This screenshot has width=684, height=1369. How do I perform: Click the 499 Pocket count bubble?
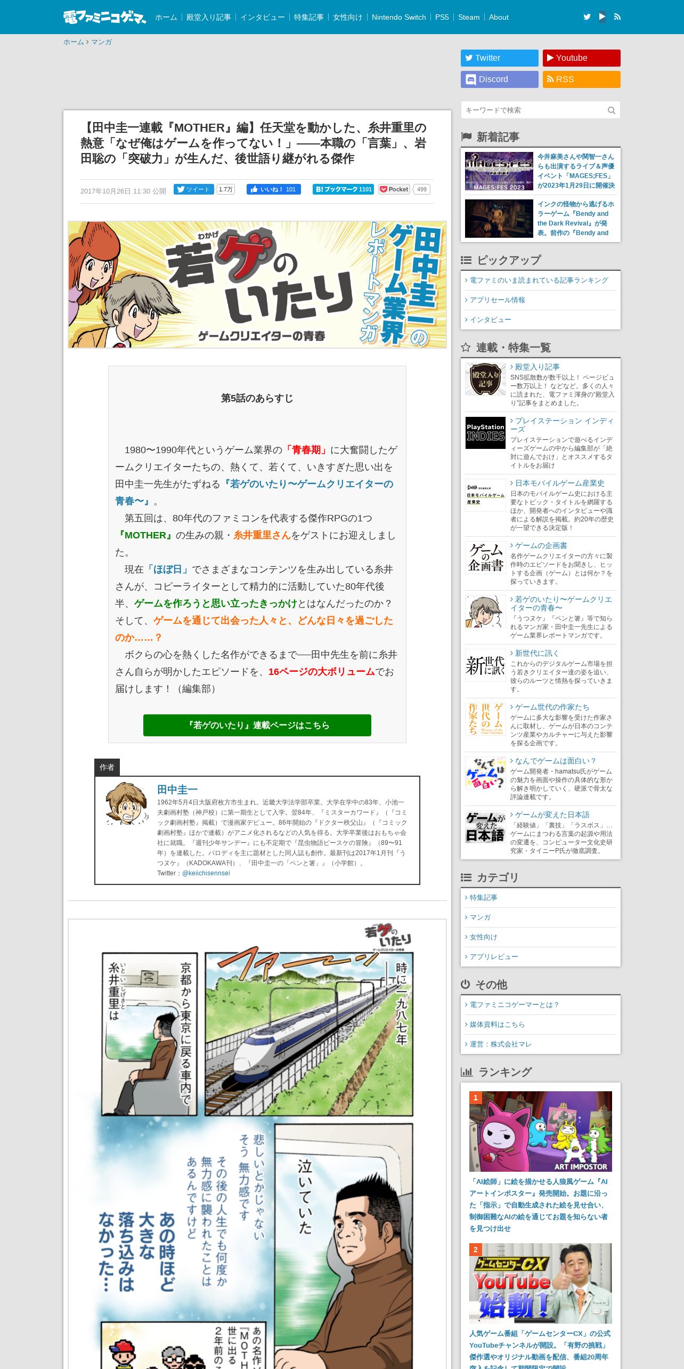coord(421,189)
